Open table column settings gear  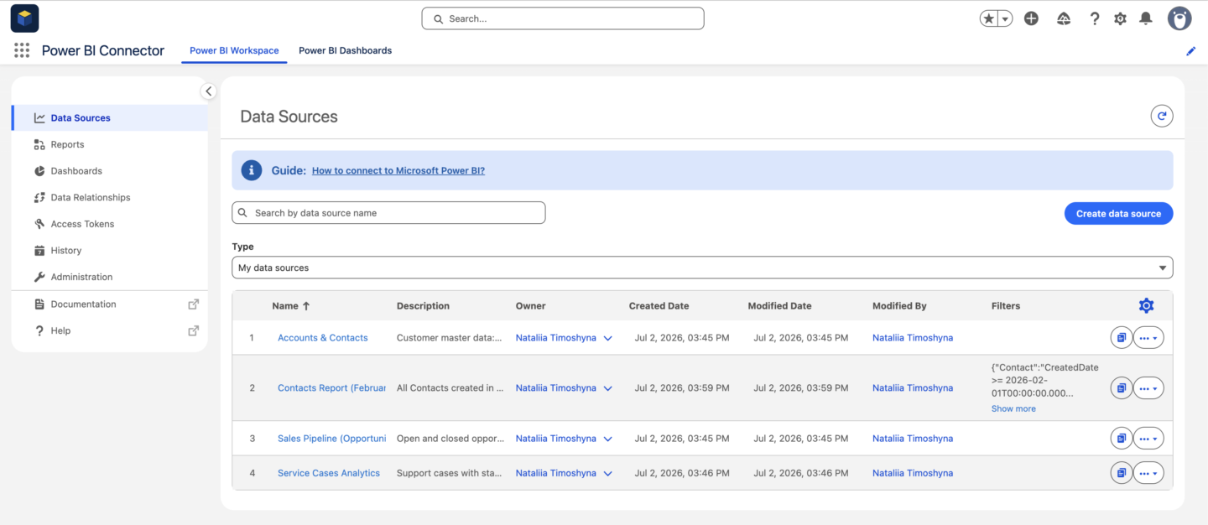point(1146,305)
